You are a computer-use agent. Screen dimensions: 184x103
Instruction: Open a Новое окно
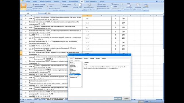pyautogui.click(x=101, y=4)
